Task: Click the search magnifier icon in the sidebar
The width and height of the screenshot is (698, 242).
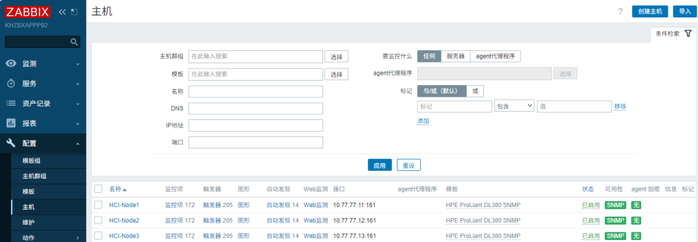Action: coord(74,42)
